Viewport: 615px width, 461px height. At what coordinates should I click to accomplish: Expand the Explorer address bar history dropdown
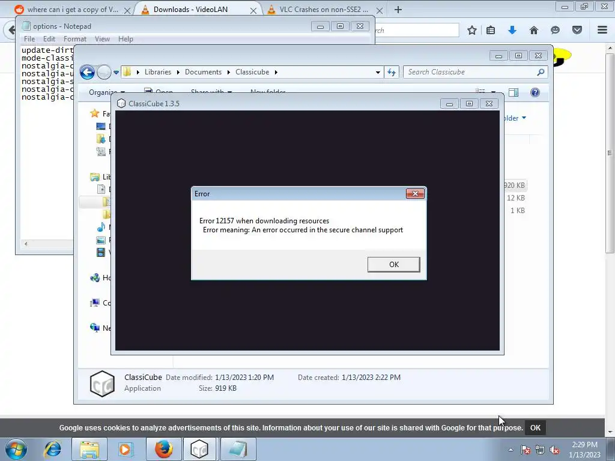point(378,72)
